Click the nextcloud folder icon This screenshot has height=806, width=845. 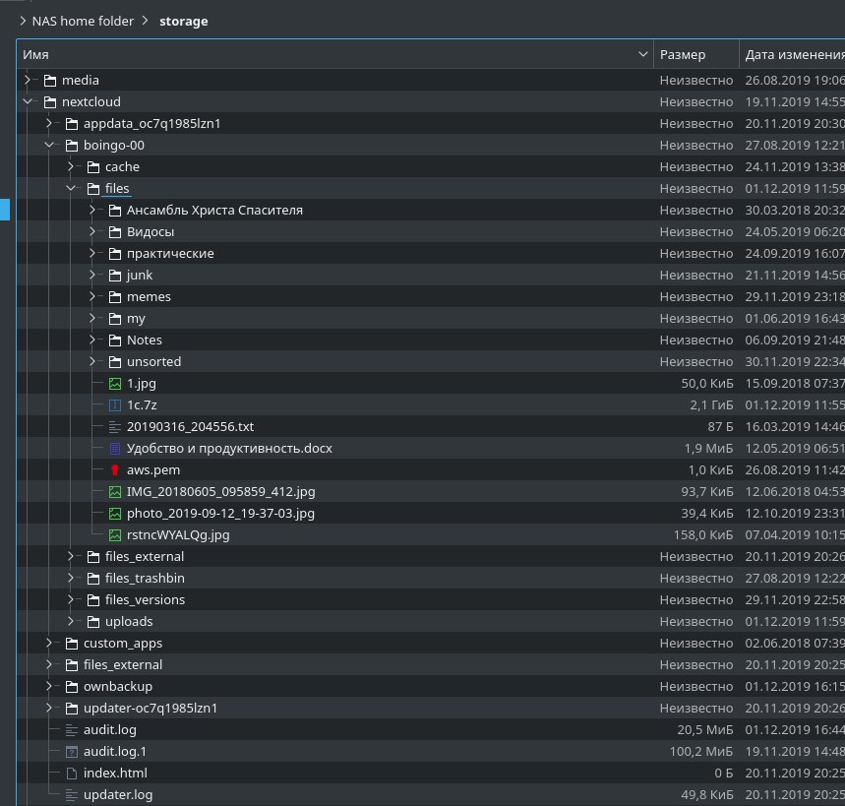point(50,102)
